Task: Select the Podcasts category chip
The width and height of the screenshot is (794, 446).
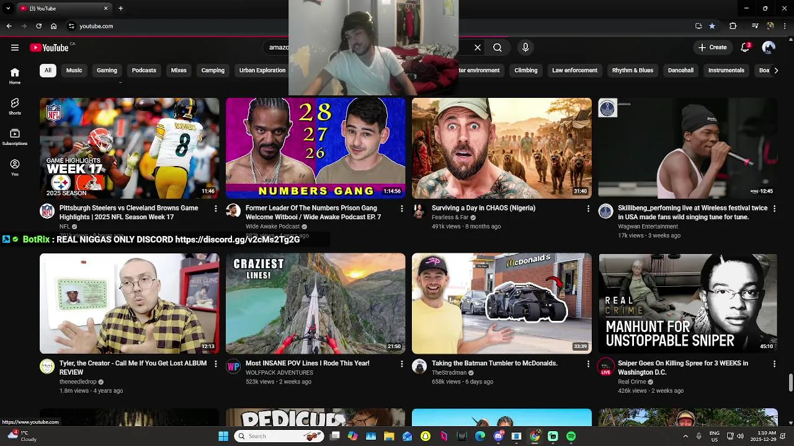Action: (x=144, y=71)
